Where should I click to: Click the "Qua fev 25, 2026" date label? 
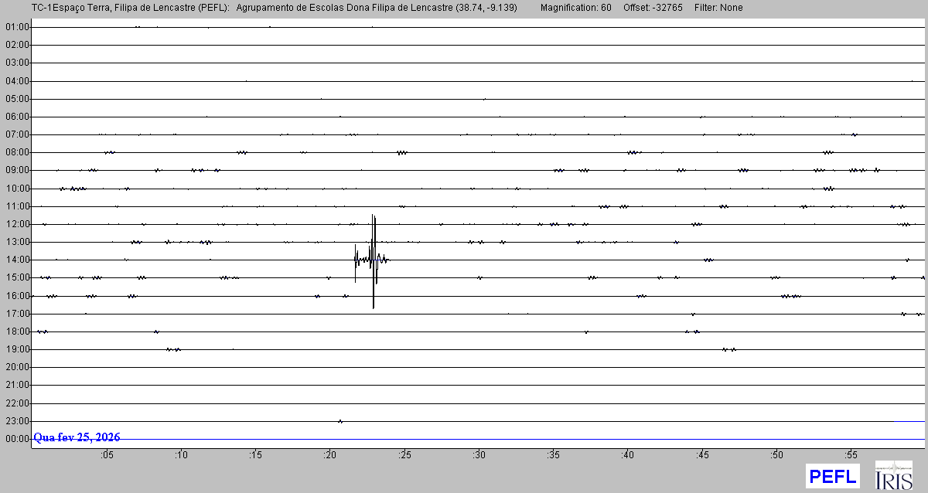[x=77, y=437]
